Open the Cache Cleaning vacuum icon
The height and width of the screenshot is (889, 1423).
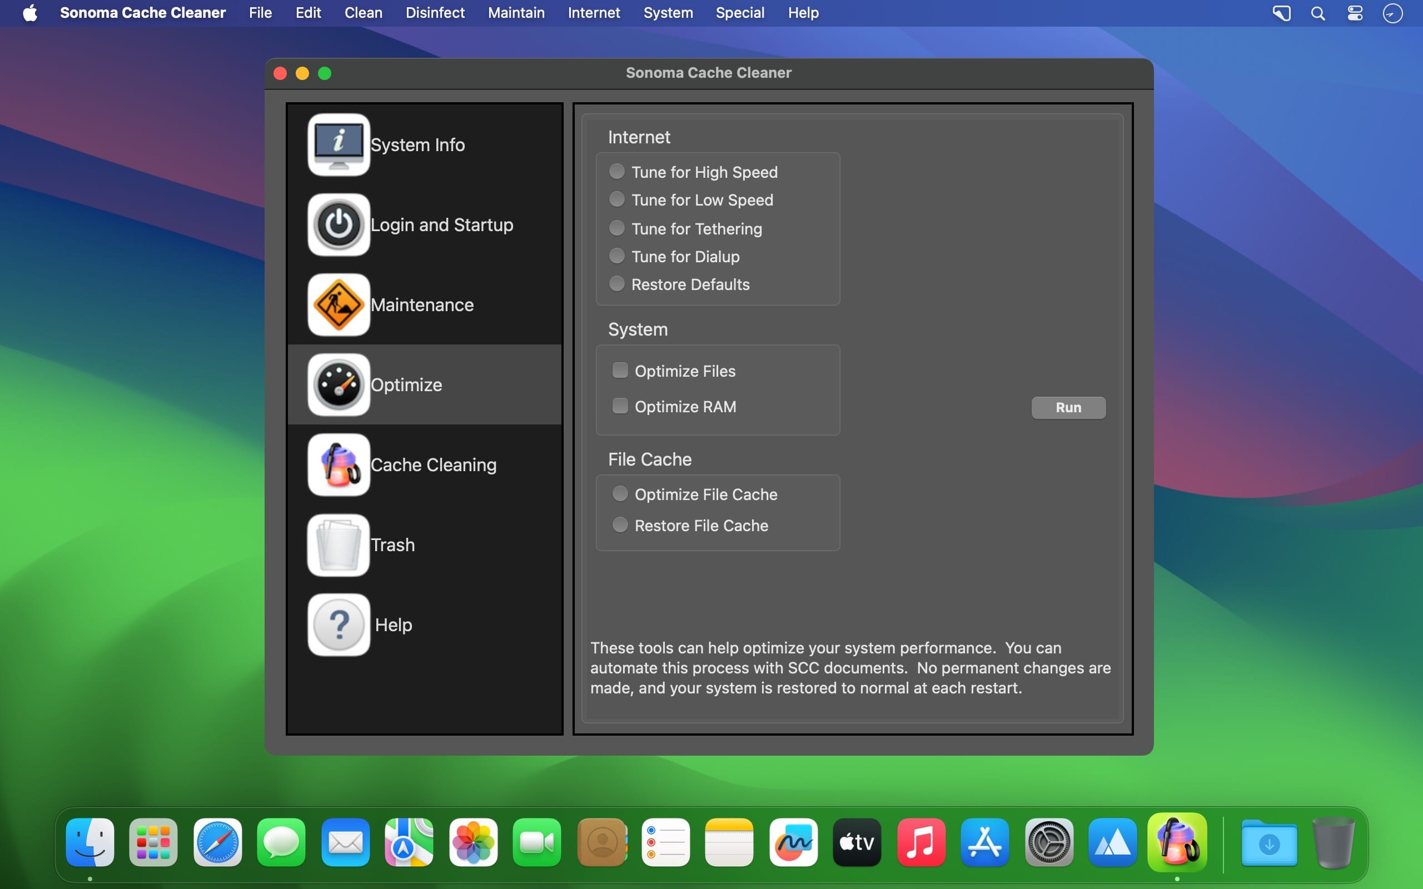coord(339,465)
